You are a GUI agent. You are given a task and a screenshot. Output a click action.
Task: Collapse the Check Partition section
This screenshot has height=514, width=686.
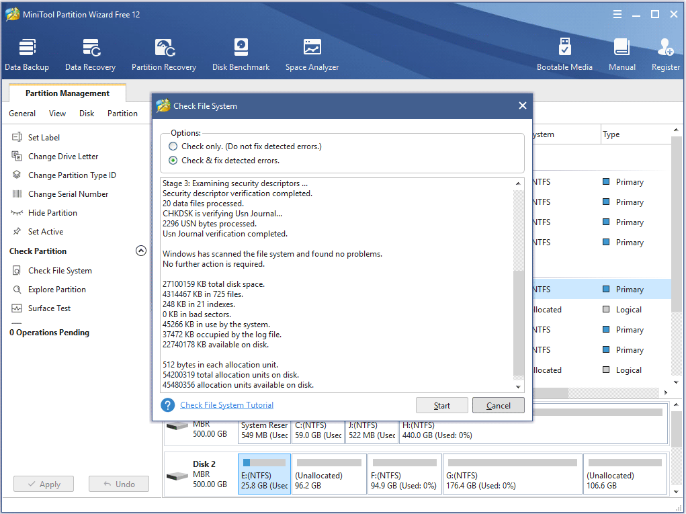point(141,251)
